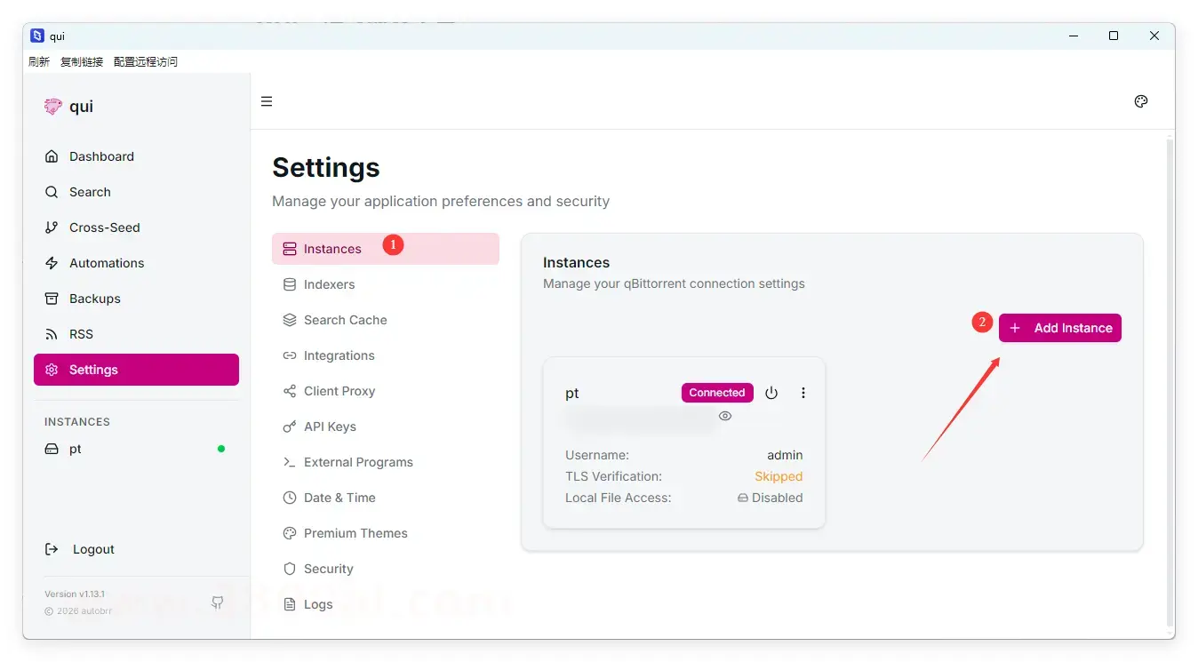Log out using the Logout link
This screenshot has width=1198, height=662.
(x=93, y=549)
